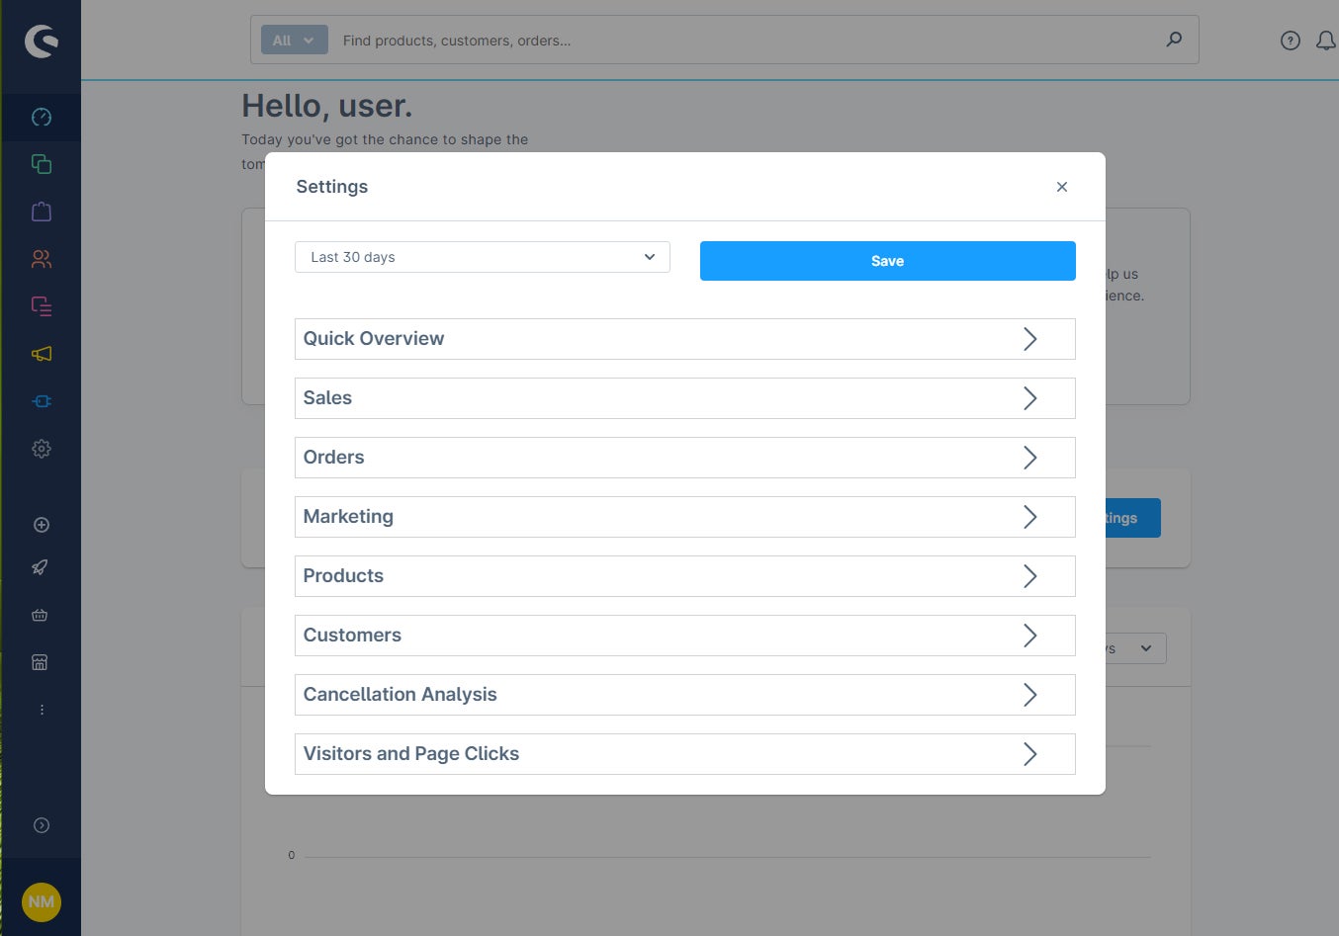The image size is (1339, 936).
Task: Expand sidebar with the circled arrow icon
Action: pos(42,825)
